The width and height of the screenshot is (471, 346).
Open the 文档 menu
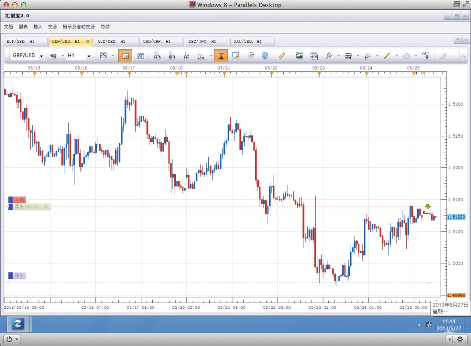pos(8,27)
